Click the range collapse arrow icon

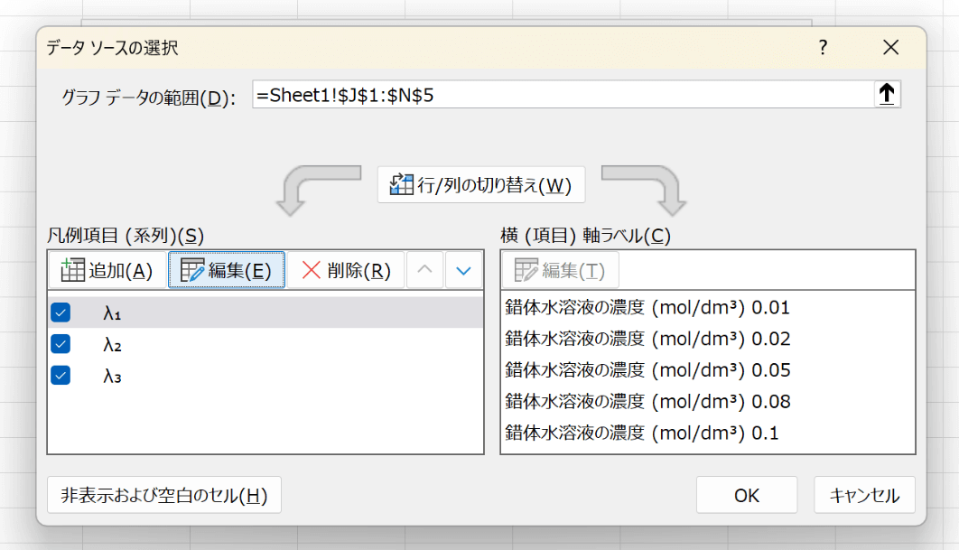[x=887, y=94]
